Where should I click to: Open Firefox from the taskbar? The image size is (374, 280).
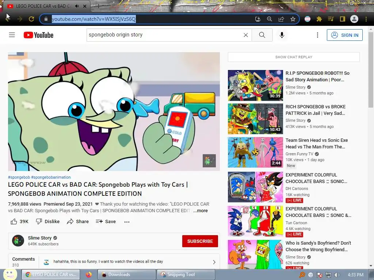click(x=89, y=275)
